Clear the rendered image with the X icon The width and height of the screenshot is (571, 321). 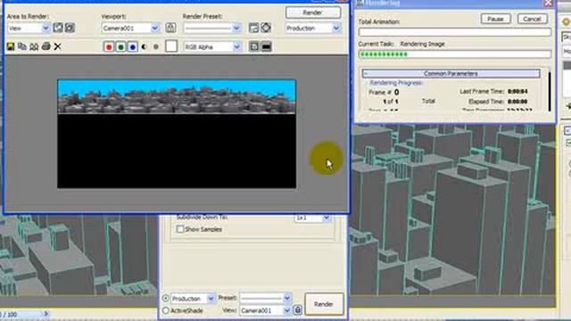pos(57,46)
